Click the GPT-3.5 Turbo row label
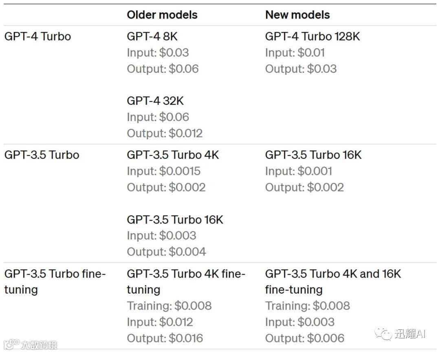 click(x=42, y=155)
